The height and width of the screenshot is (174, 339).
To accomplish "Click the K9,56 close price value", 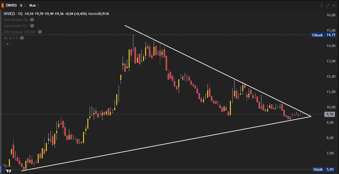I will (x=60, y=14).
